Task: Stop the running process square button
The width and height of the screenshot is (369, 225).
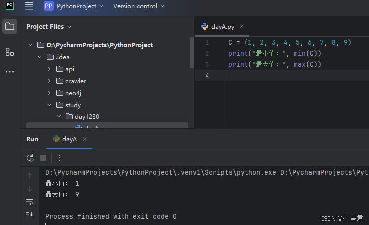Action: tap(43, 158)
